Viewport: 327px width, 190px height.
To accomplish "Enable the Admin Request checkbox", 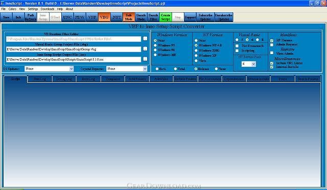I will coord(272,44).
